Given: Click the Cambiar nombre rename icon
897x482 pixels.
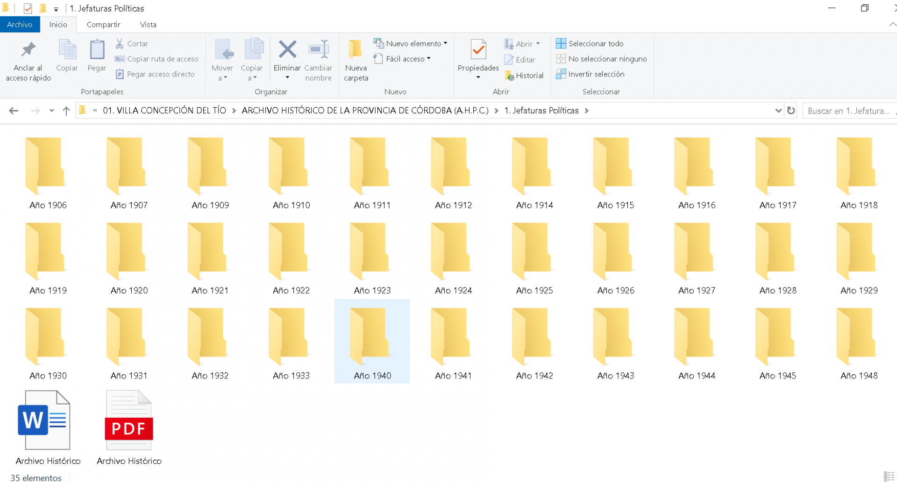Looking at the screenshot, I should tap(318, 49).
